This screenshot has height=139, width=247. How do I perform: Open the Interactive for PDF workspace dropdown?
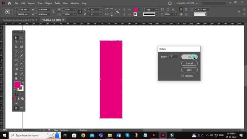[187, 3]
